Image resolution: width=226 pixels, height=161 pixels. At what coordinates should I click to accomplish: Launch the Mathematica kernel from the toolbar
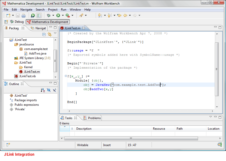pyautogui.click(x=33, y=15)
